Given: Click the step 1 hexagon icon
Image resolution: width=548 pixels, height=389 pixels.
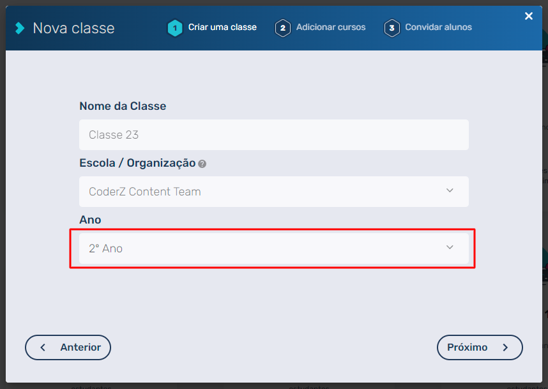Looking at the screenshot, I should click(174, 28).
